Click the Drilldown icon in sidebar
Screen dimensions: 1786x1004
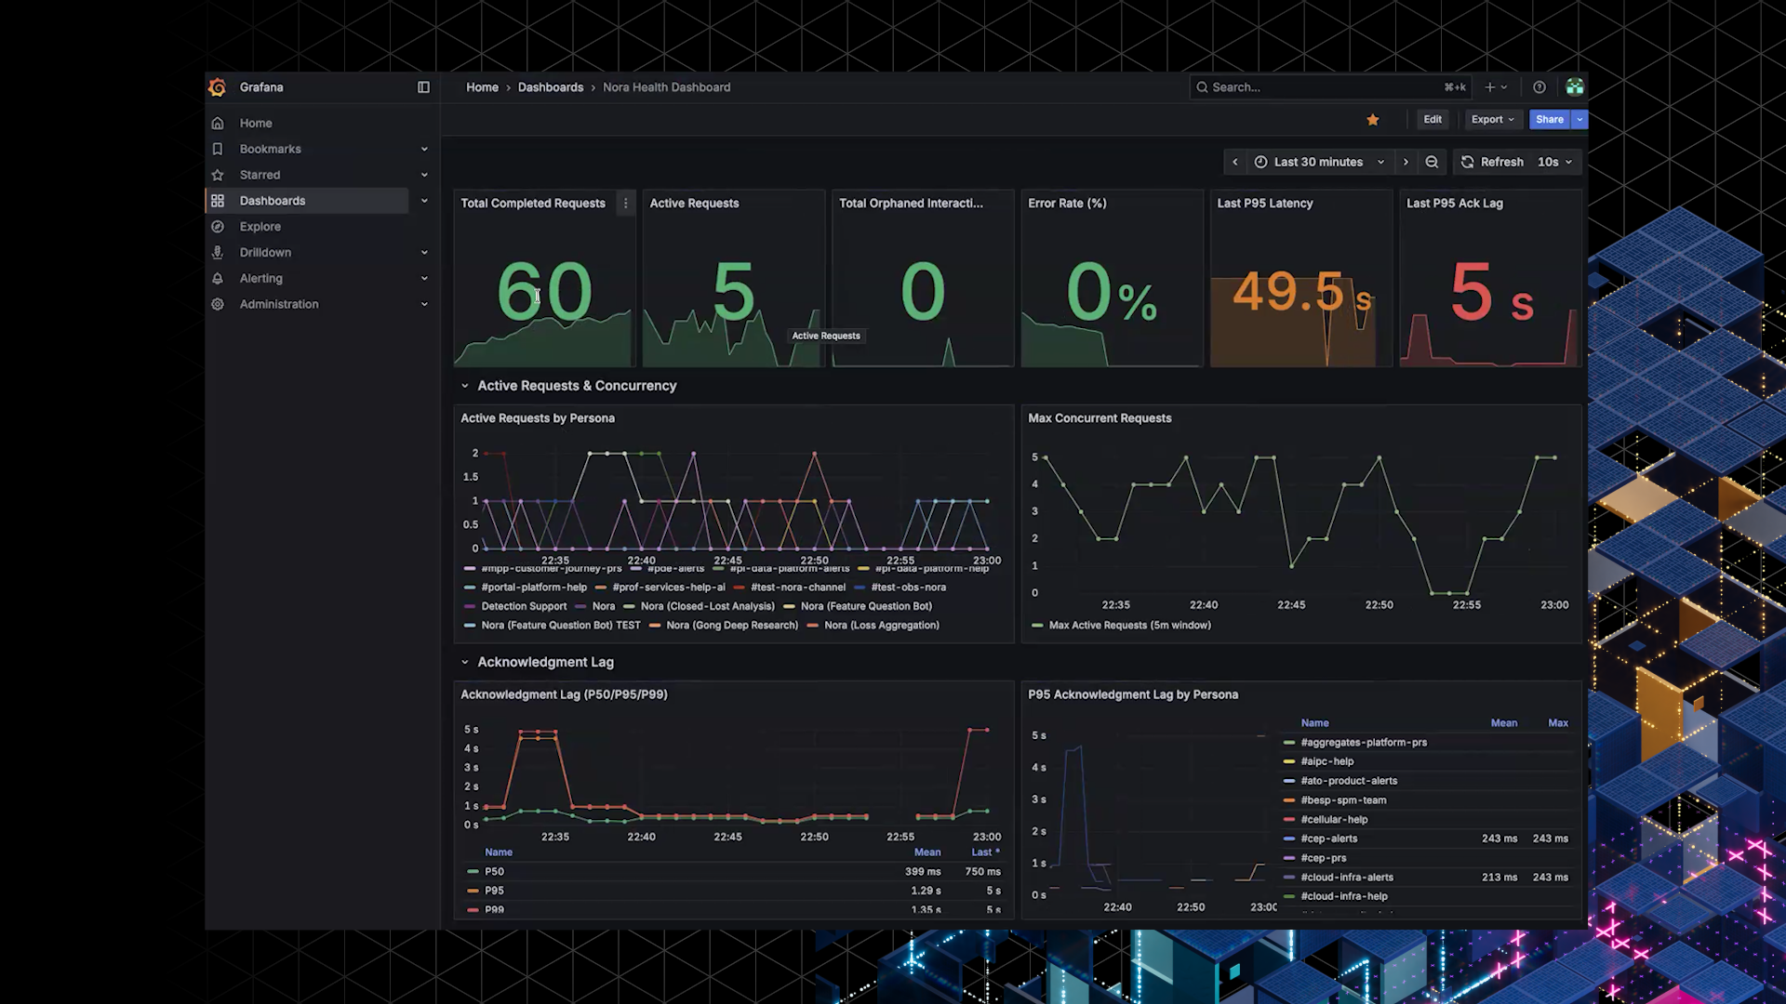click(x=218, y=253)
